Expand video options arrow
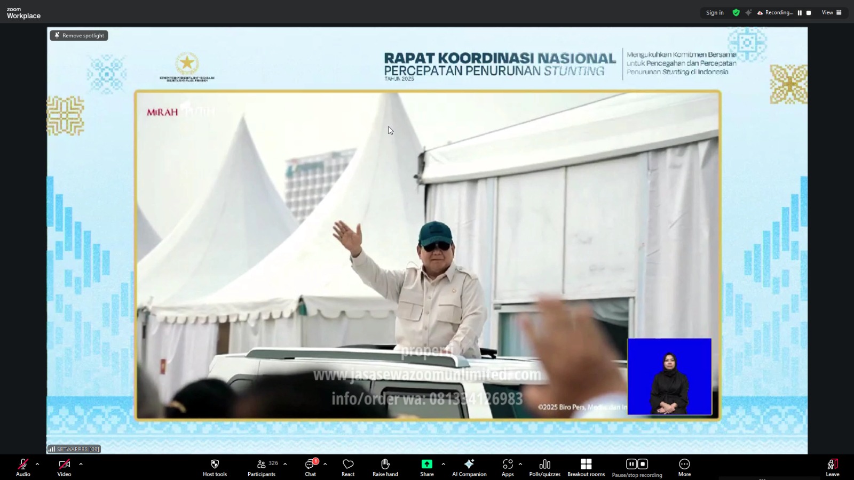 click(81, 464)
